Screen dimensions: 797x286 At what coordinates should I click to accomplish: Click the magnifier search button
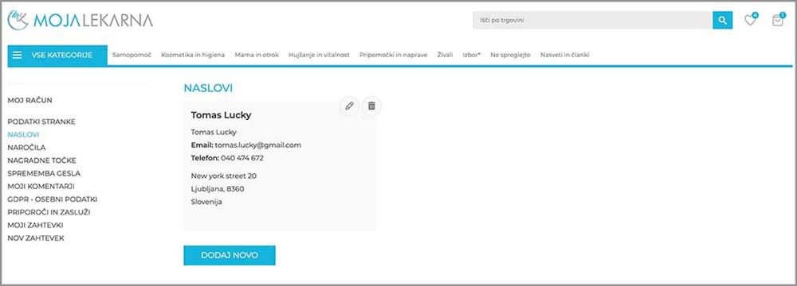point(722,21)
